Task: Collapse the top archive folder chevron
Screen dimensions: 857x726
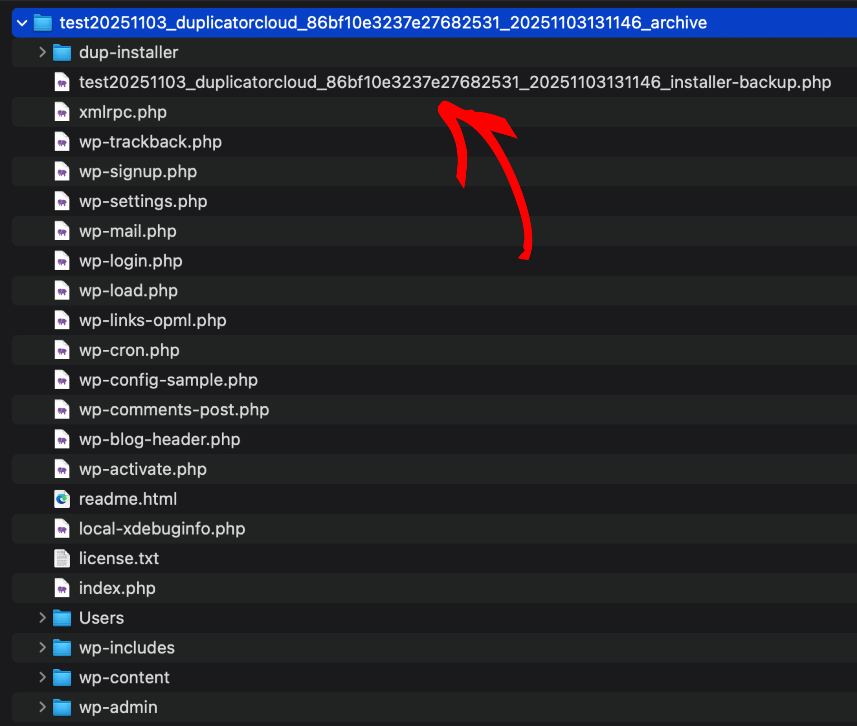Action: 22,23
